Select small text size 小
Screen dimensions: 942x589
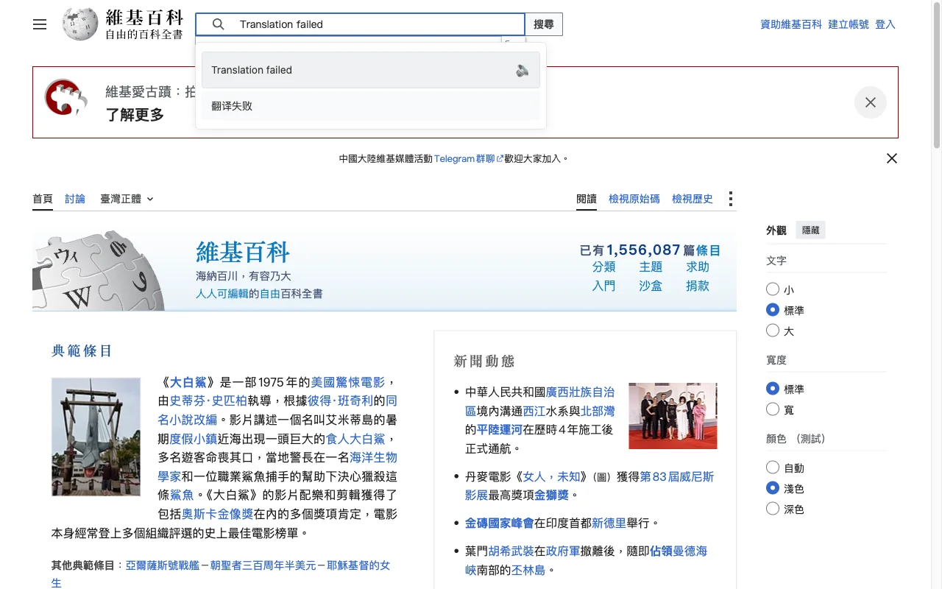point(772,289)
